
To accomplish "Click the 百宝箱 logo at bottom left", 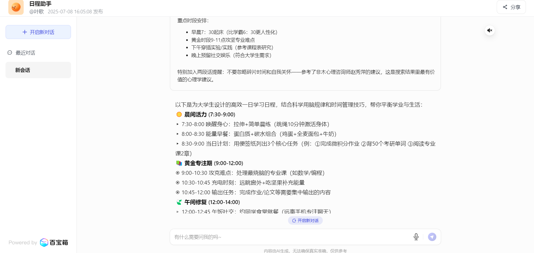I will point(54,242).
